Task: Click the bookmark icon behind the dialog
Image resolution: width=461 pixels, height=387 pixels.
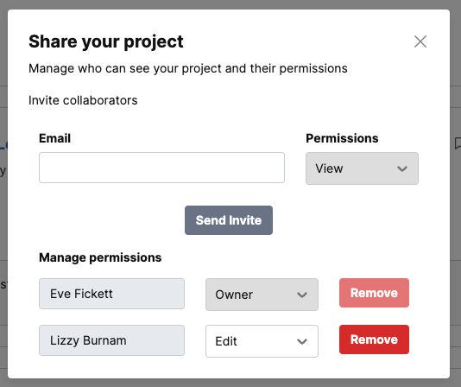Action: tap(458, 143)
